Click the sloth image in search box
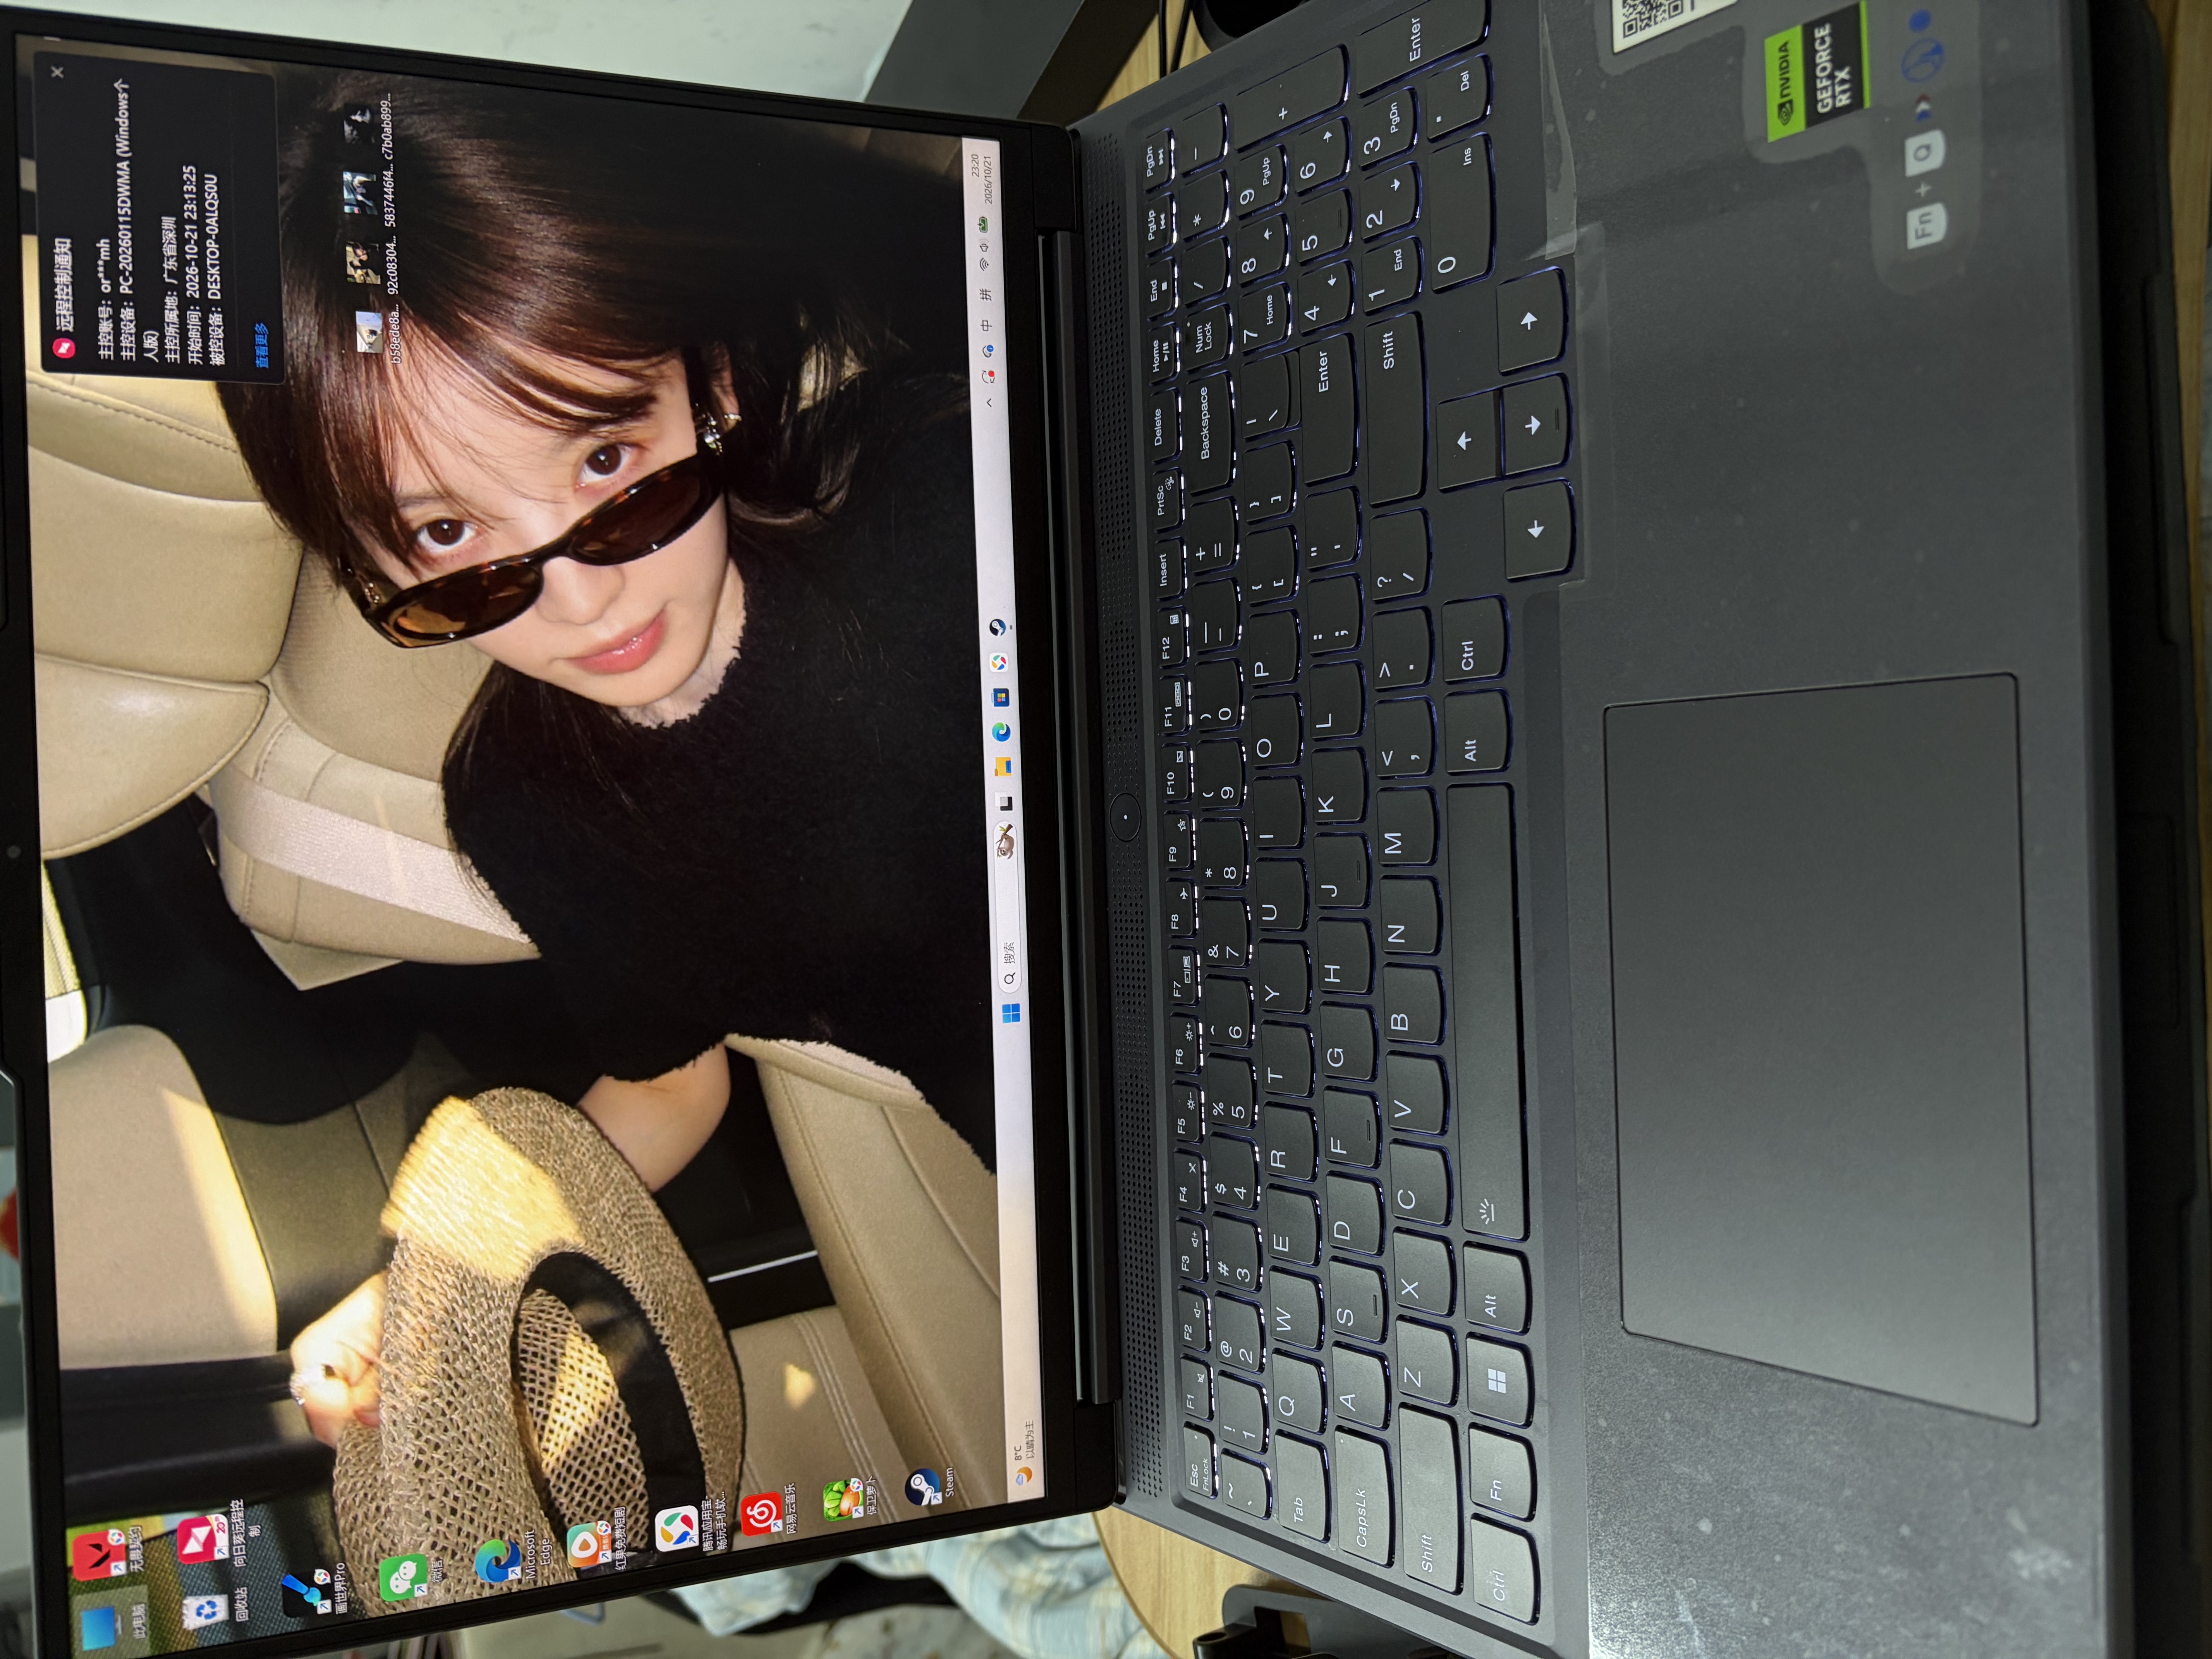Viewport: 2212px width, 1659px height. (x=1004, y=842)
